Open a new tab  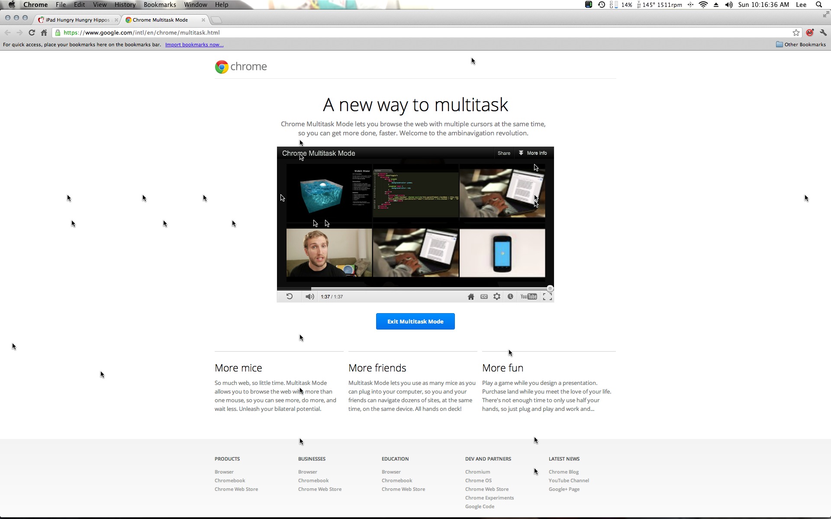coord(216,20)
